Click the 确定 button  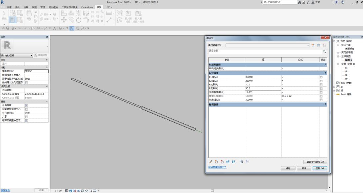[288, 168]
